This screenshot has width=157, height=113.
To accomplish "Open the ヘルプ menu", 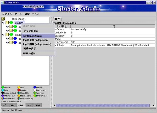I will [36, 14].
